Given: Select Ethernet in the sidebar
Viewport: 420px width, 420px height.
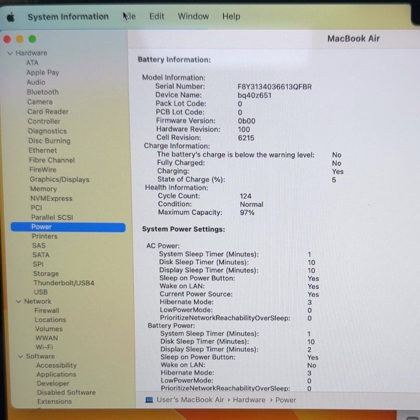Looking at the screenshot, I should pyautogui.click(x=43, y=151).
